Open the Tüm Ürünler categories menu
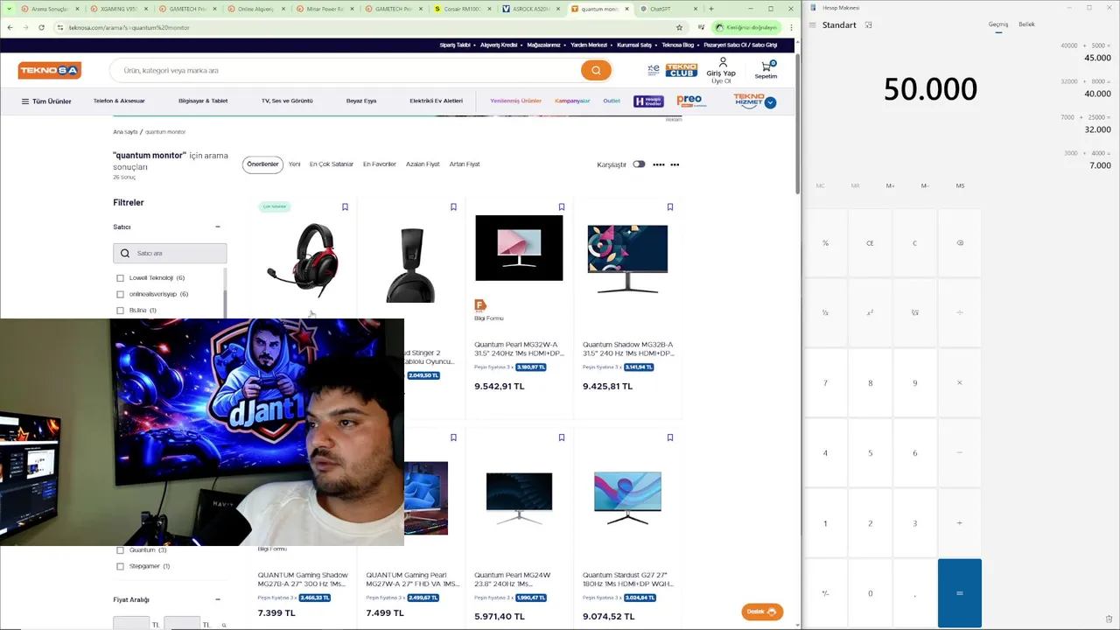1120x630 pixels. pos(46,101)
